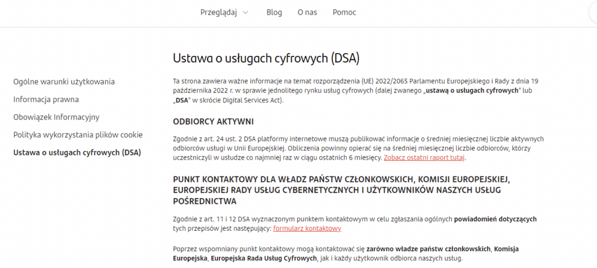Screen dimensions: 597x268
Task: Click the bold 'Europejska Rada Usług Cyfrowych' text
Action: [264, 258]
